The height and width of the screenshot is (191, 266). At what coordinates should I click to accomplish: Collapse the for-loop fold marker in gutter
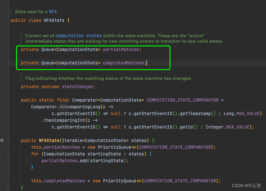coord(9,154)
